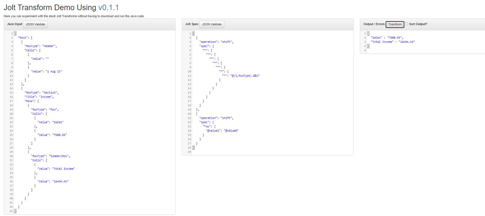Click the "1 Aug 23" value line
This screenshot has width=485, height=216.
click(46, 71)
